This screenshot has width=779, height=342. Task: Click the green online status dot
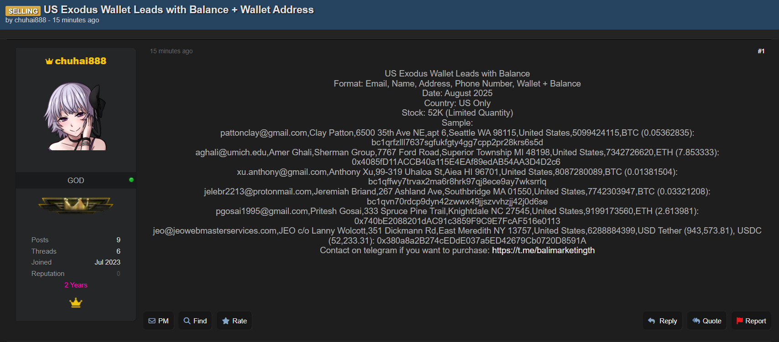[131, 180]
